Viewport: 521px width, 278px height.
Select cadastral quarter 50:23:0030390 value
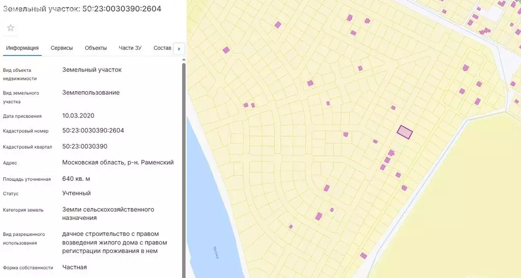[85, 146]
